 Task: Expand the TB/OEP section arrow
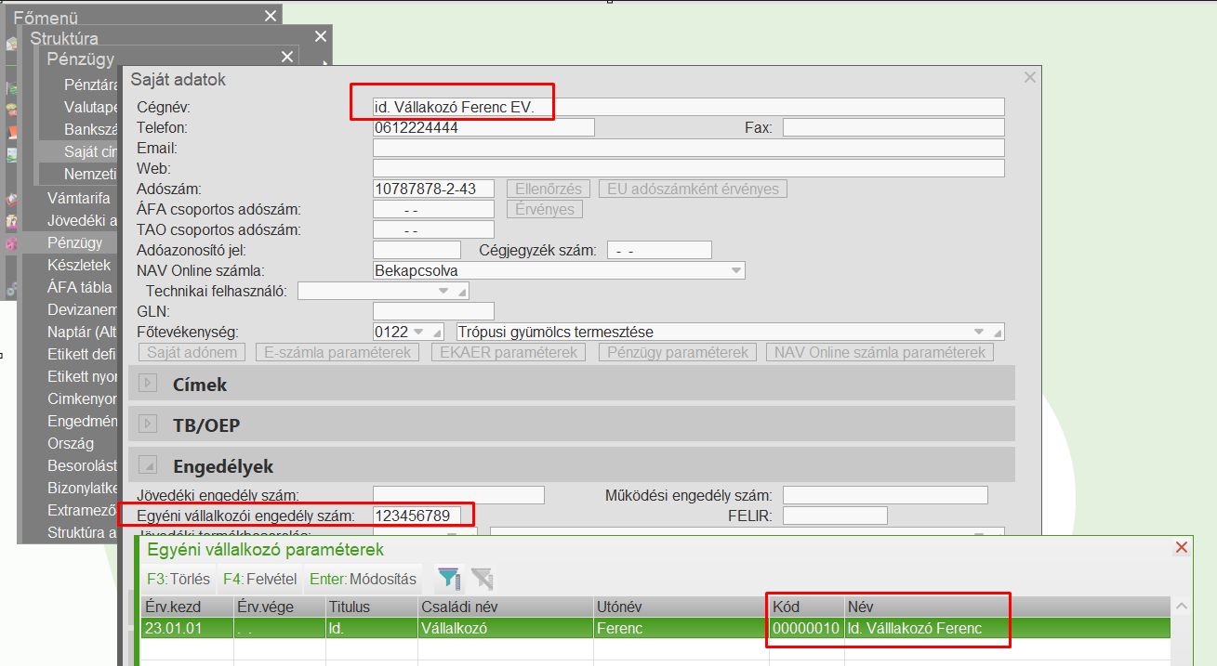point(148,424)
